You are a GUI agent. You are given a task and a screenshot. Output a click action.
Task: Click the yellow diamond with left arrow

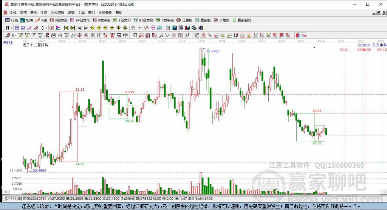[92, 28]
